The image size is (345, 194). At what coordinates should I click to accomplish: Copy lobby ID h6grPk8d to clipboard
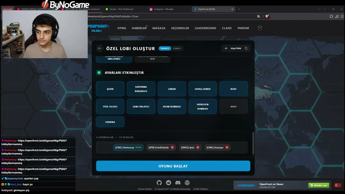(246, 48)
